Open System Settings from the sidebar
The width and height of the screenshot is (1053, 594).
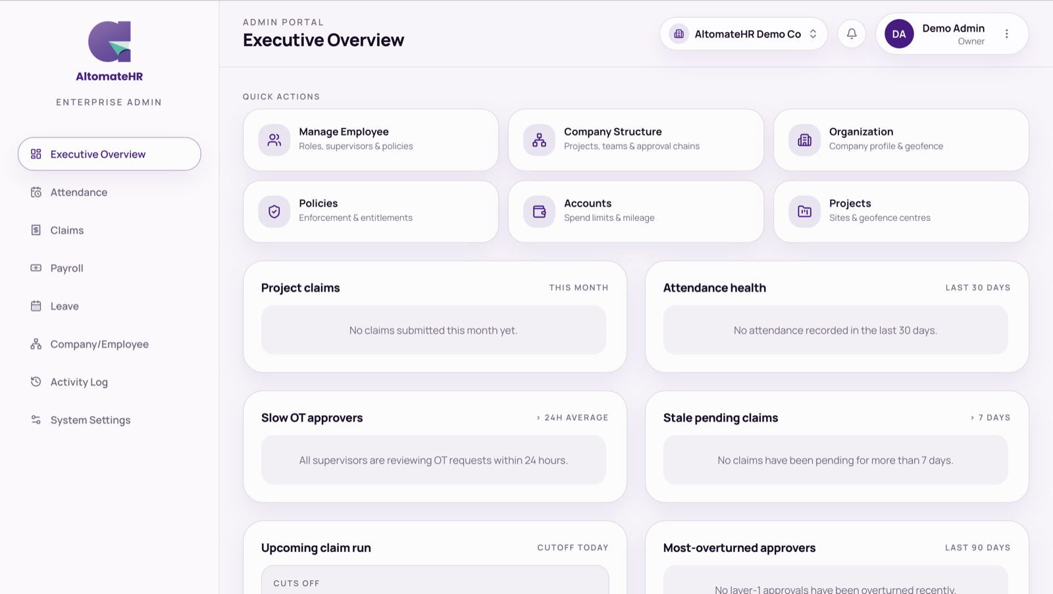109,420
